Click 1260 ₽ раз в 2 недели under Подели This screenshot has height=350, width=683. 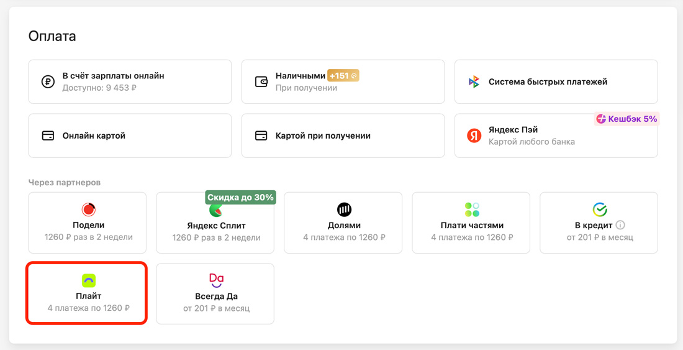pyautogui.click(x=88, y=237)
